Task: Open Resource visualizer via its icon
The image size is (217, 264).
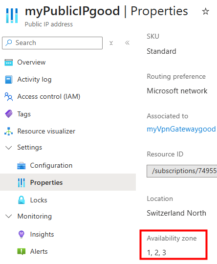Action: (x=9, y=131)
